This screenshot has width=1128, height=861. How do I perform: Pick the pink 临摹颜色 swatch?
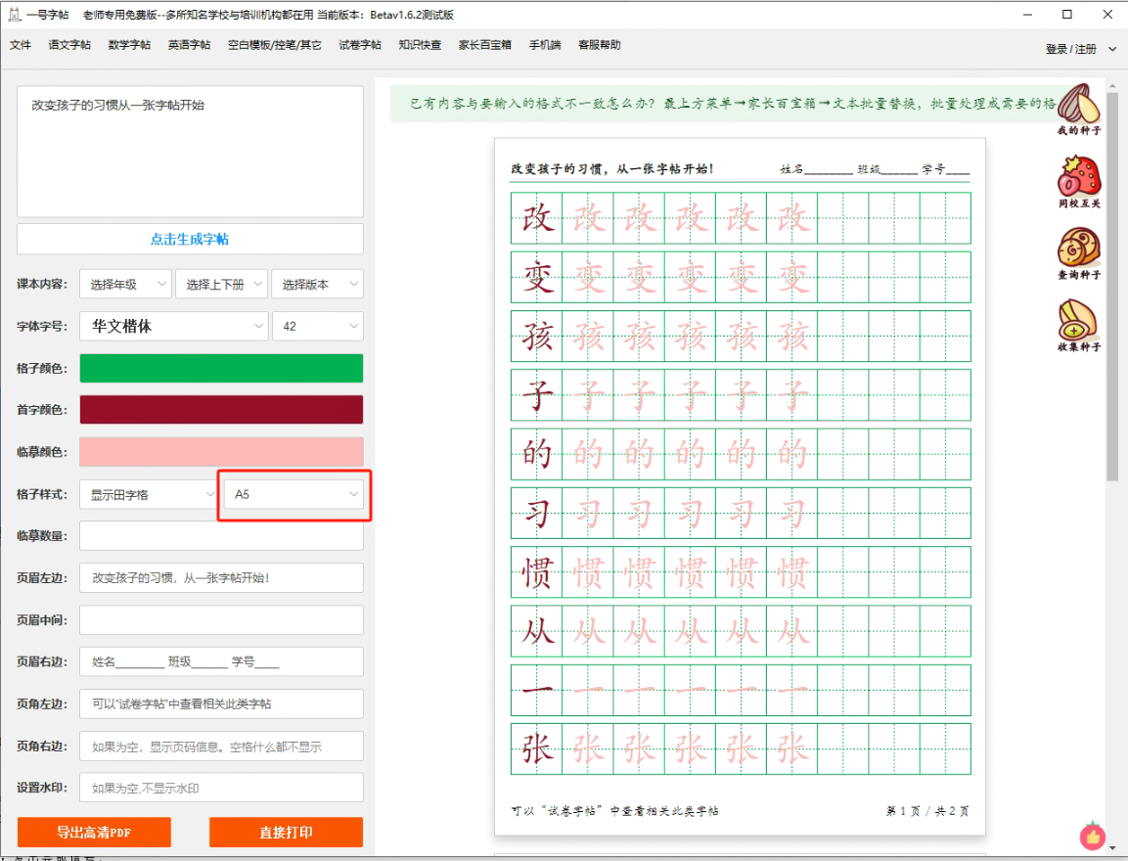point(221,452)
